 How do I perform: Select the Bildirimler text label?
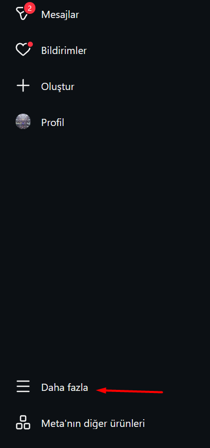coord(64,50)
